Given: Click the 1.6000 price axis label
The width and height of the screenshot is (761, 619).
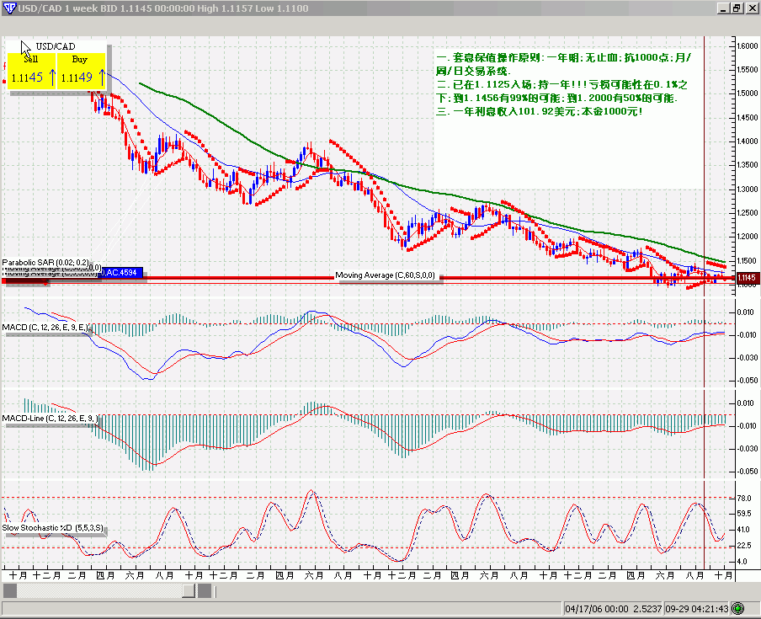Looking at the screenshot, I should click(x=748, y=45).
